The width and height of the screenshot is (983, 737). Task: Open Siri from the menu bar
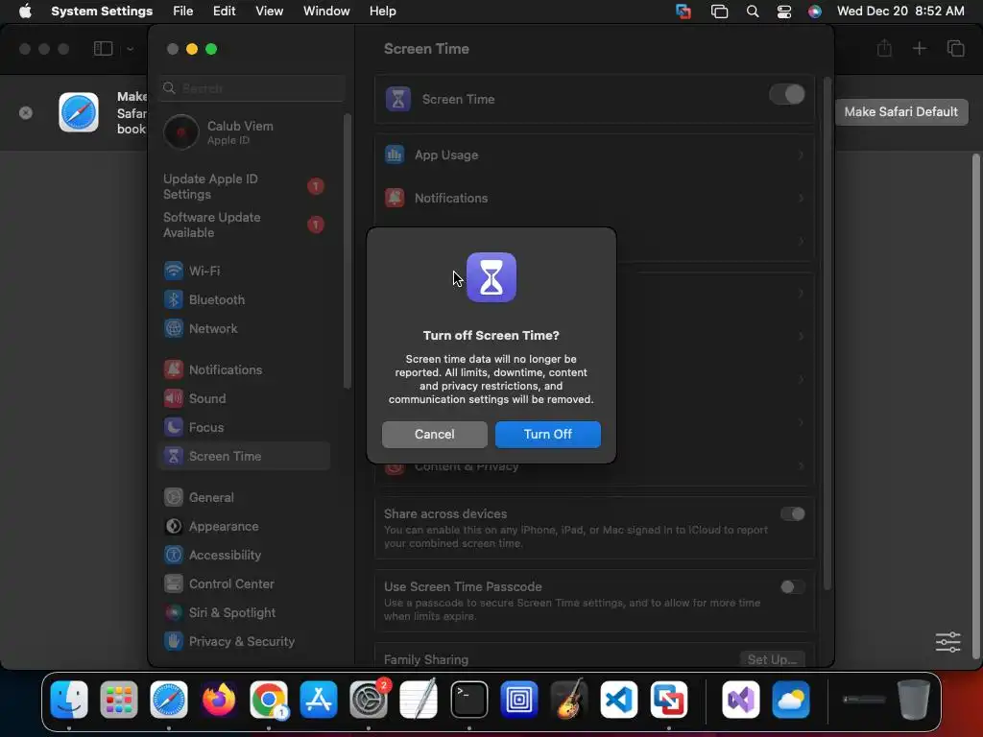click(x=814, y=12)
